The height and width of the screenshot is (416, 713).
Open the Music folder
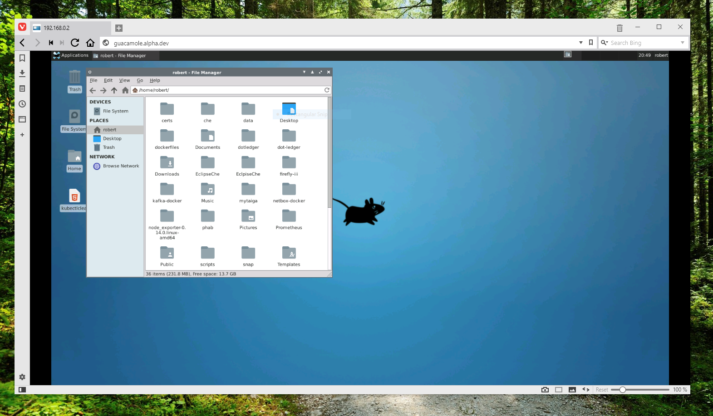207,192
